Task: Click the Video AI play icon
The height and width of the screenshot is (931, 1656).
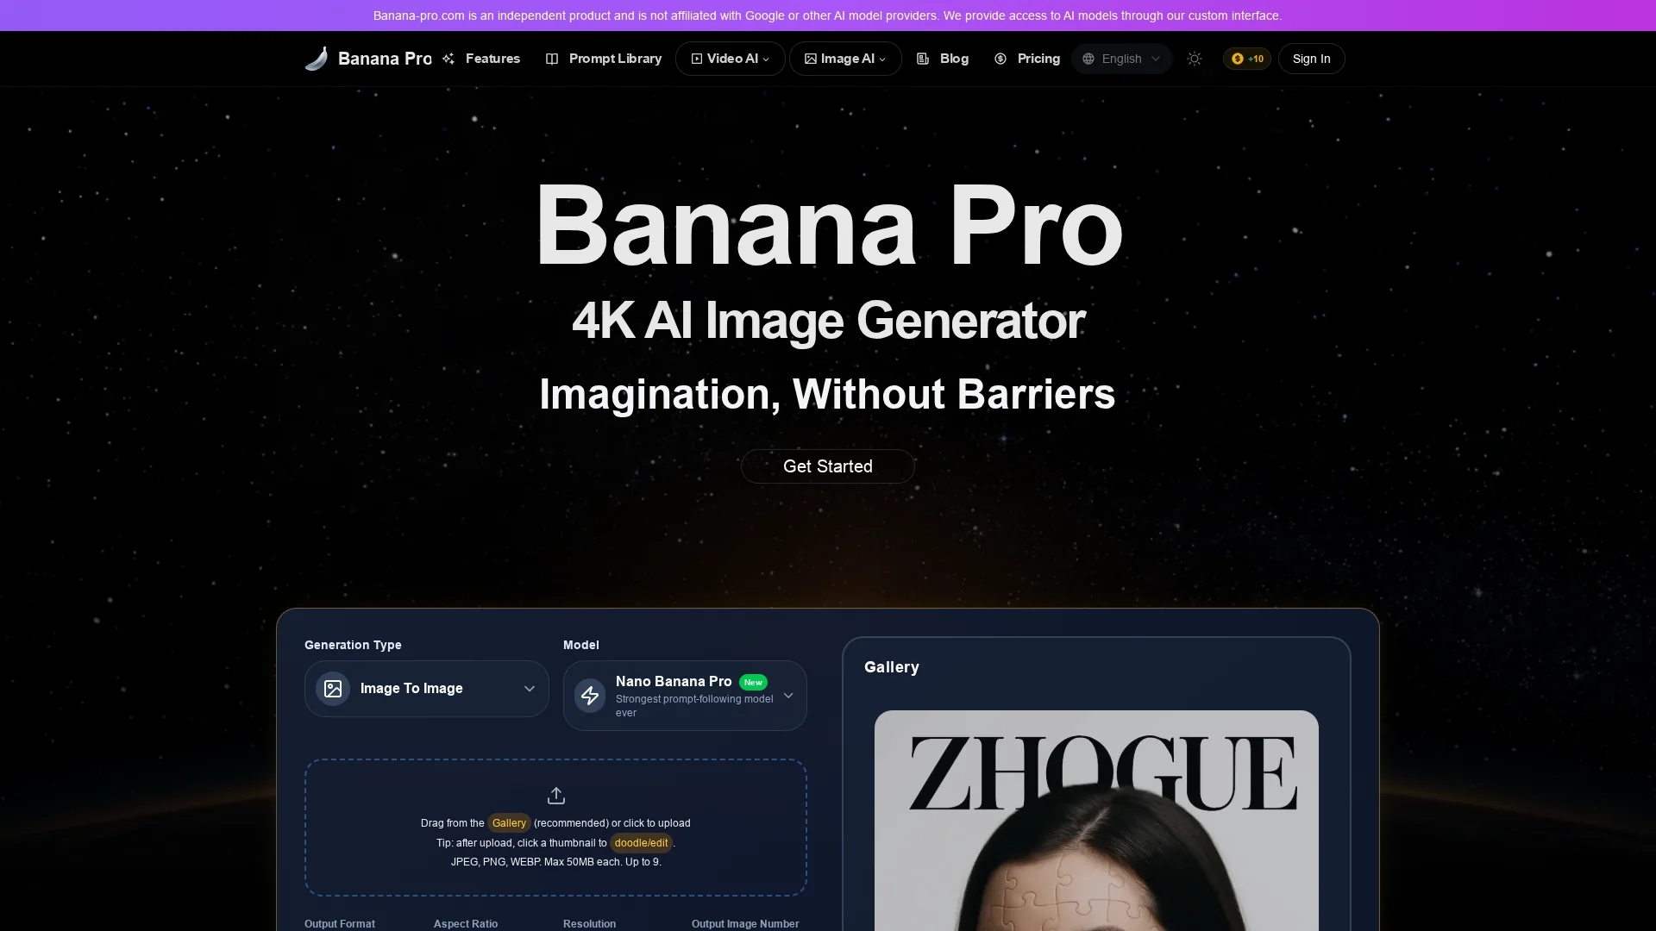Action: click(x=697, y=59)
